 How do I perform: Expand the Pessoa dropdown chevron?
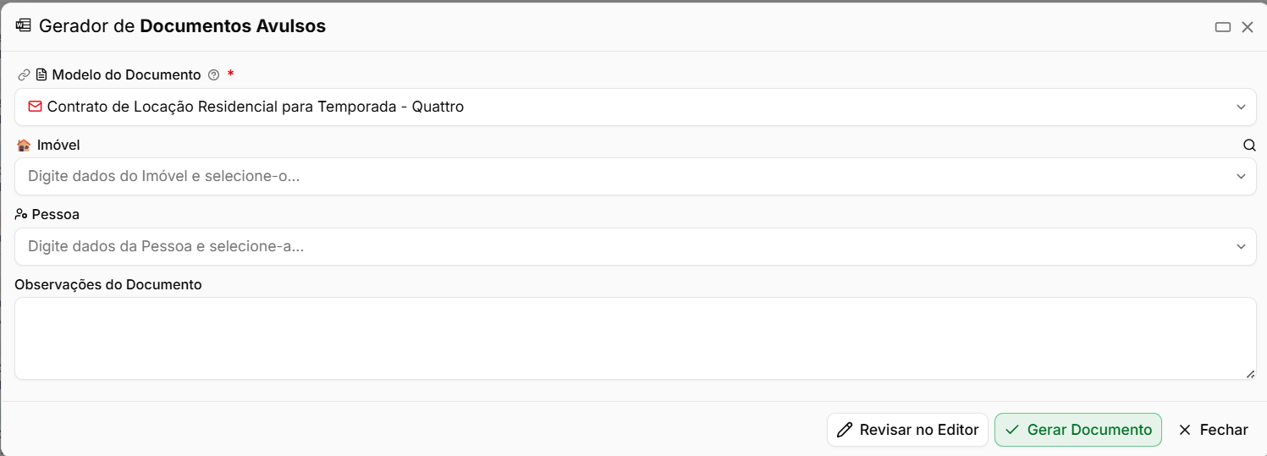(1241, 247)
